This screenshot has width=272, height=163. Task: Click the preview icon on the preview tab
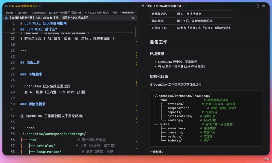pyautogui.click(x=142, y=6)
